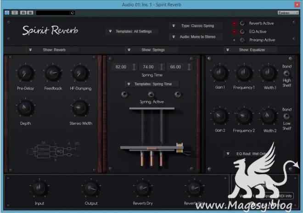Open the Audio: Mono to Stereo dropdown
Screen dimensions: 303x213
tap(196, 37)
